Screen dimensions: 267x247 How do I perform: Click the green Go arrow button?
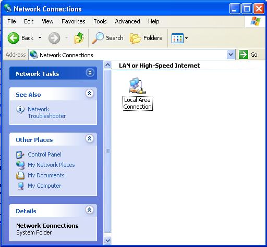tap(244, 55)
